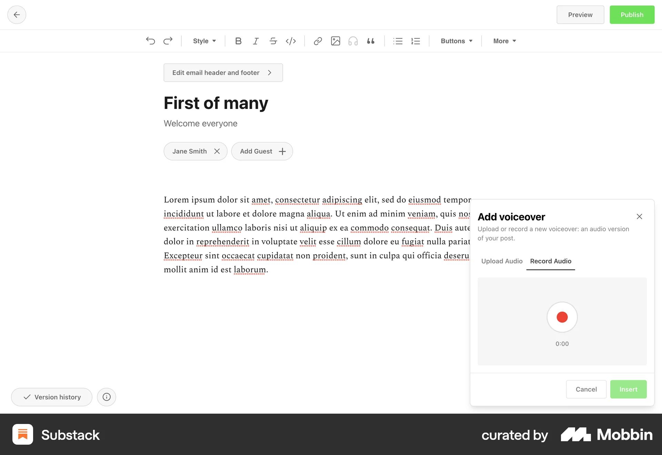662x455 pixels.
Task: Expand the More menu
Action: pos(504,41)
